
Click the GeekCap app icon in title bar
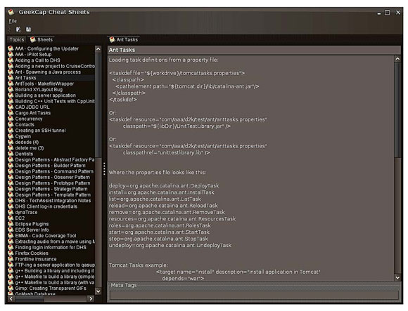(11, 12)
